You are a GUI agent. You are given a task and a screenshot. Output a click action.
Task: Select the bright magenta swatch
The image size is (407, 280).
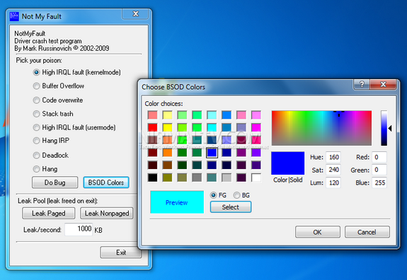click(256, 127)
